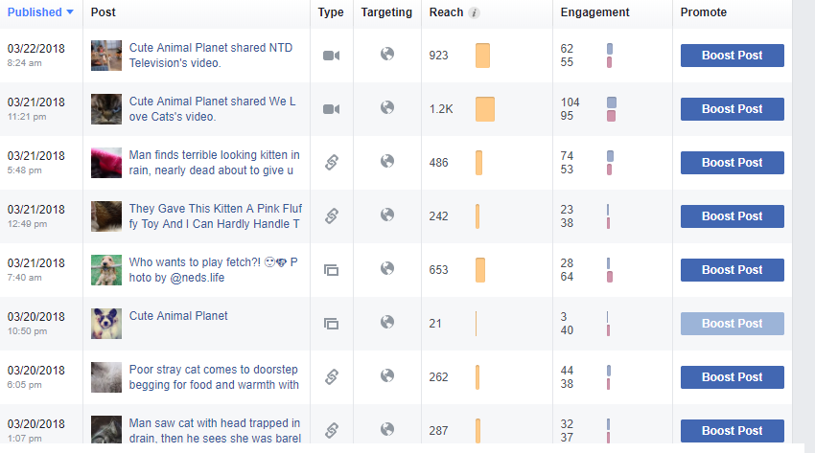Sort by Published column dropdown arrow
This screenshot has height=453, width=815.
(x=70, y=12)
